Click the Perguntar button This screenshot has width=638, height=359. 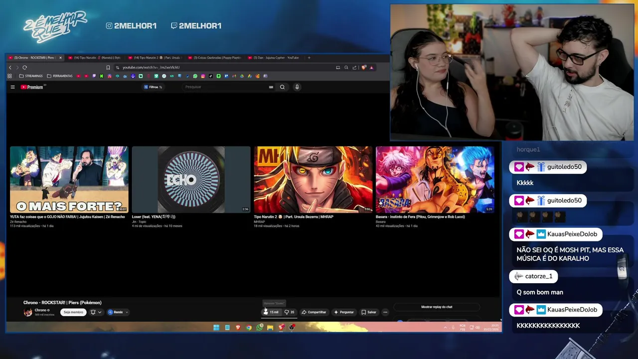(x=344, y=312)
